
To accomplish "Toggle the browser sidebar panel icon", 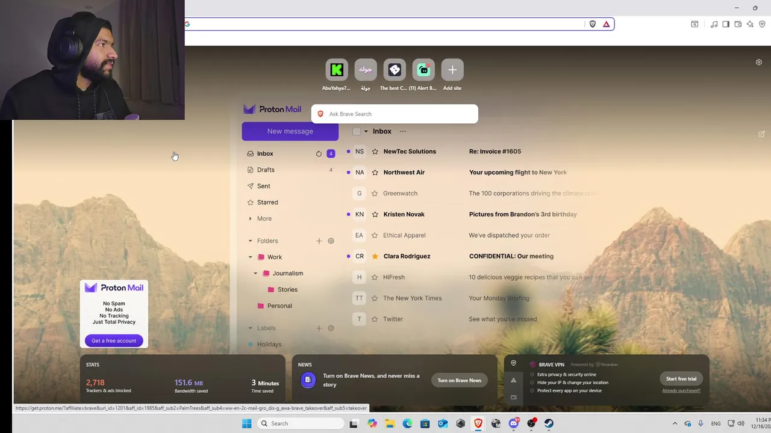I will point(726,24).
